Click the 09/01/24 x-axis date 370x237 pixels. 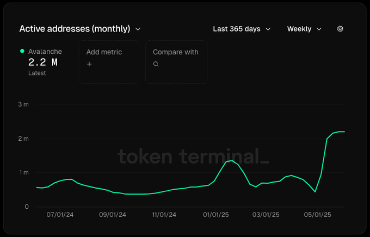click(112, 215)
